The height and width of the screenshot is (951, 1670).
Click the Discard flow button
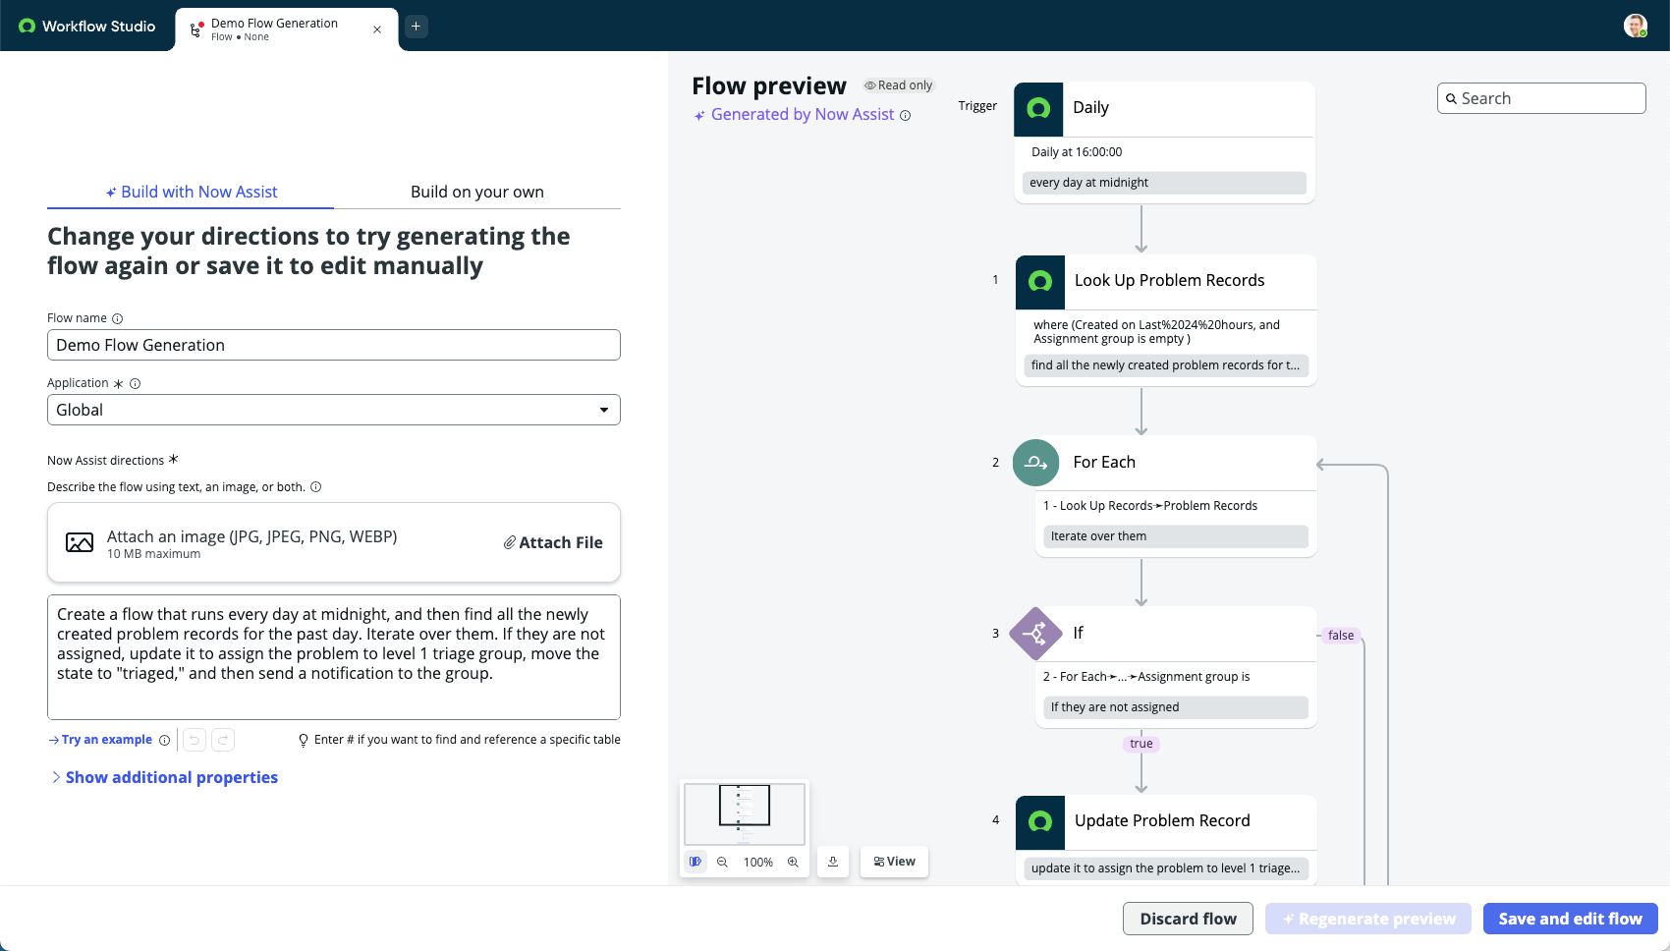point(1188,919)
